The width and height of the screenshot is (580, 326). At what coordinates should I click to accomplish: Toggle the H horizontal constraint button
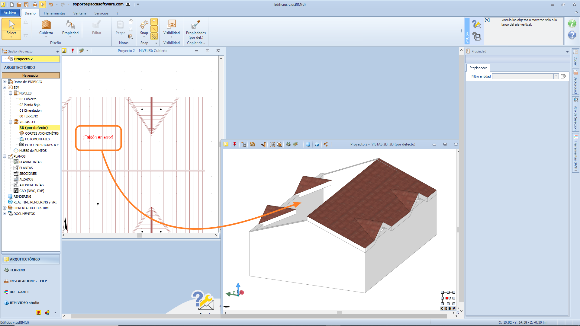tap(450, 308)
